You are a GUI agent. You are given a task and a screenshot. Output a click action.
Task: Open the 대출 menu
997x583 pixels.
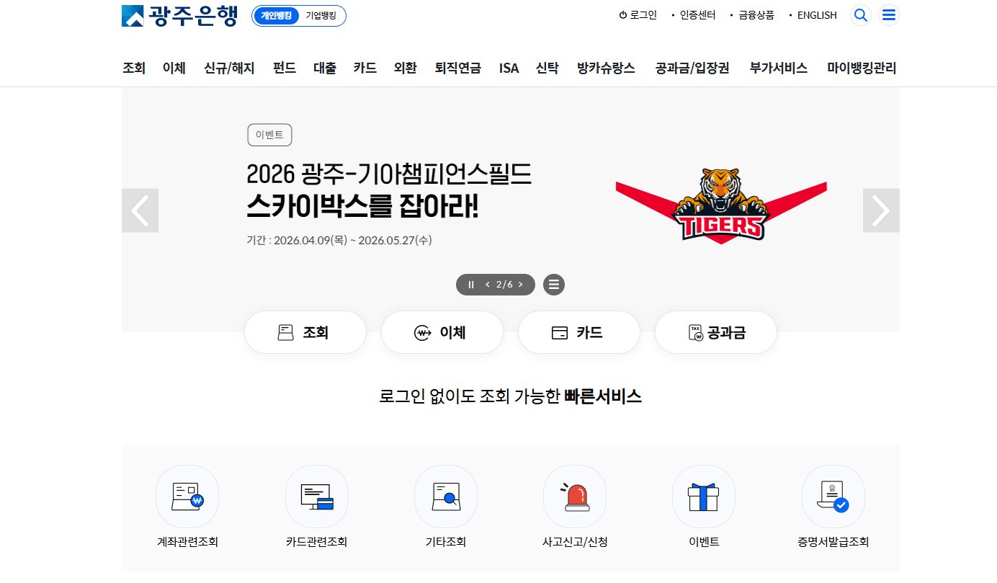pos(325,68)
